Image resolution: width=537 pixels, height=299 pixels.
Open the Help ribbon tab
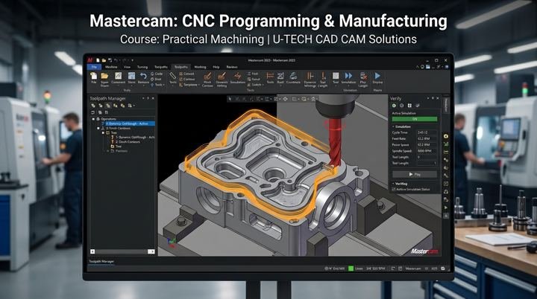click(x=216, y=67)
